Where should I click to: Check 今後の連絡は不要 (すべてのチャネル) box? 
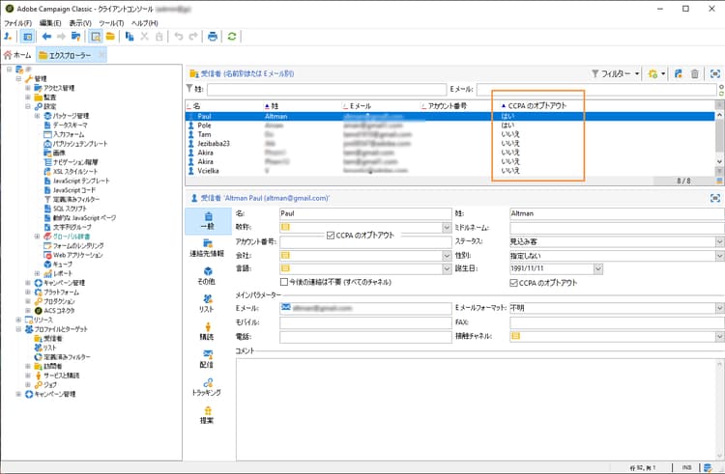[x=284, y=282]
